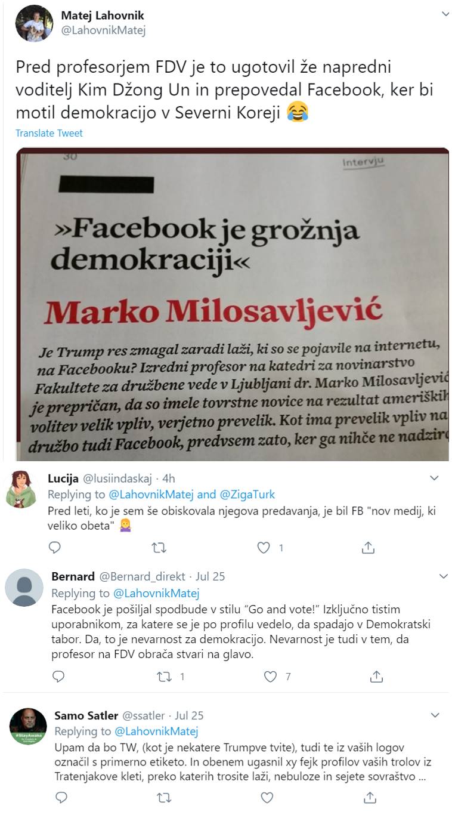Viewport: 452px width, 815px height.
Task: Open the @Bernard_direkt profile handle
Action: pyautogui.click(x=142, y=576)
